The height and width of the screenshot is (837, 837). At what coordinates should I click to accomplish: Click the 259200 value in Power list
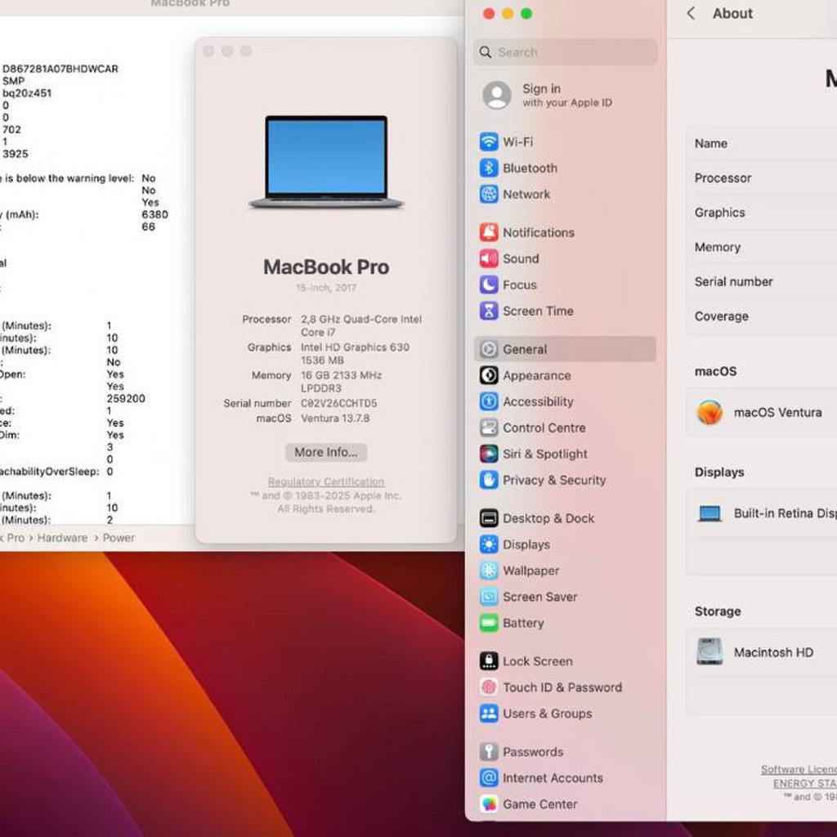[125, 399]
